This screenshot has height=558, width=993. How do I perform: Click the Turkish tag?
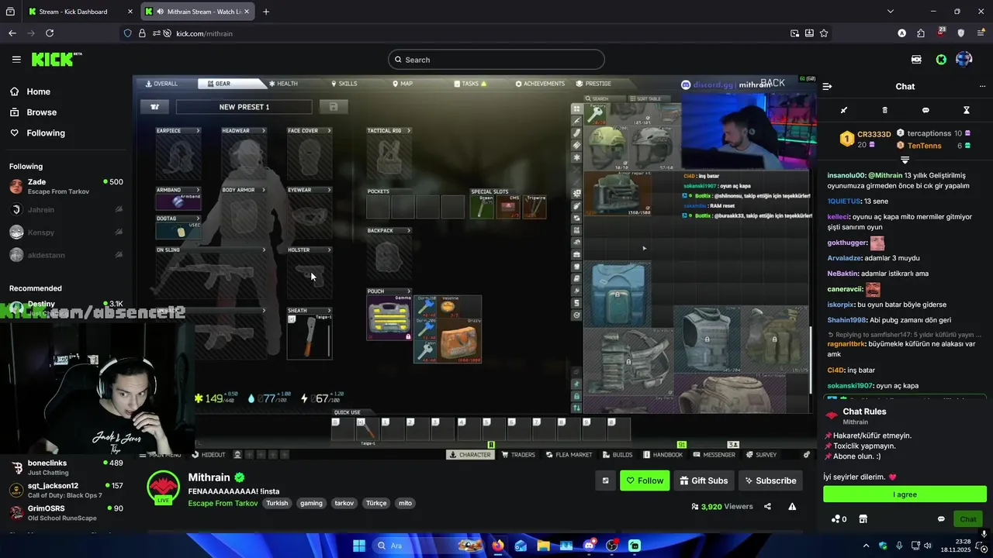277,503
